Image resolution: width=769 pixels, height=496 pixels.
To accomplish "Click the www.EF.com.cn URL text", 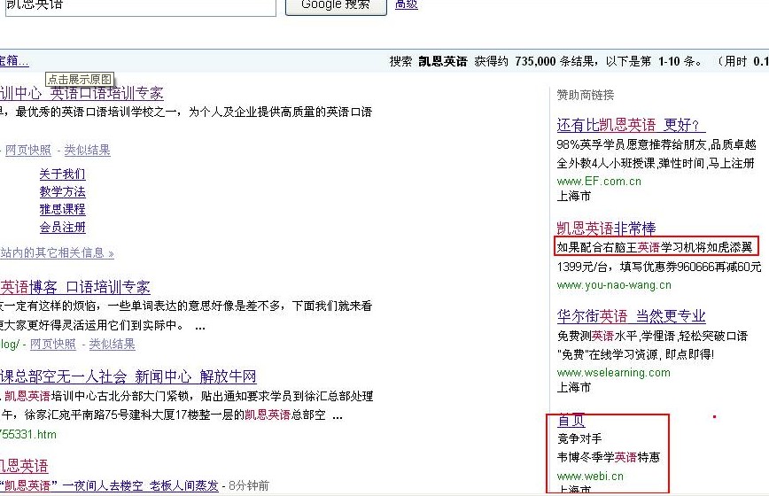I will click(599, 182).
